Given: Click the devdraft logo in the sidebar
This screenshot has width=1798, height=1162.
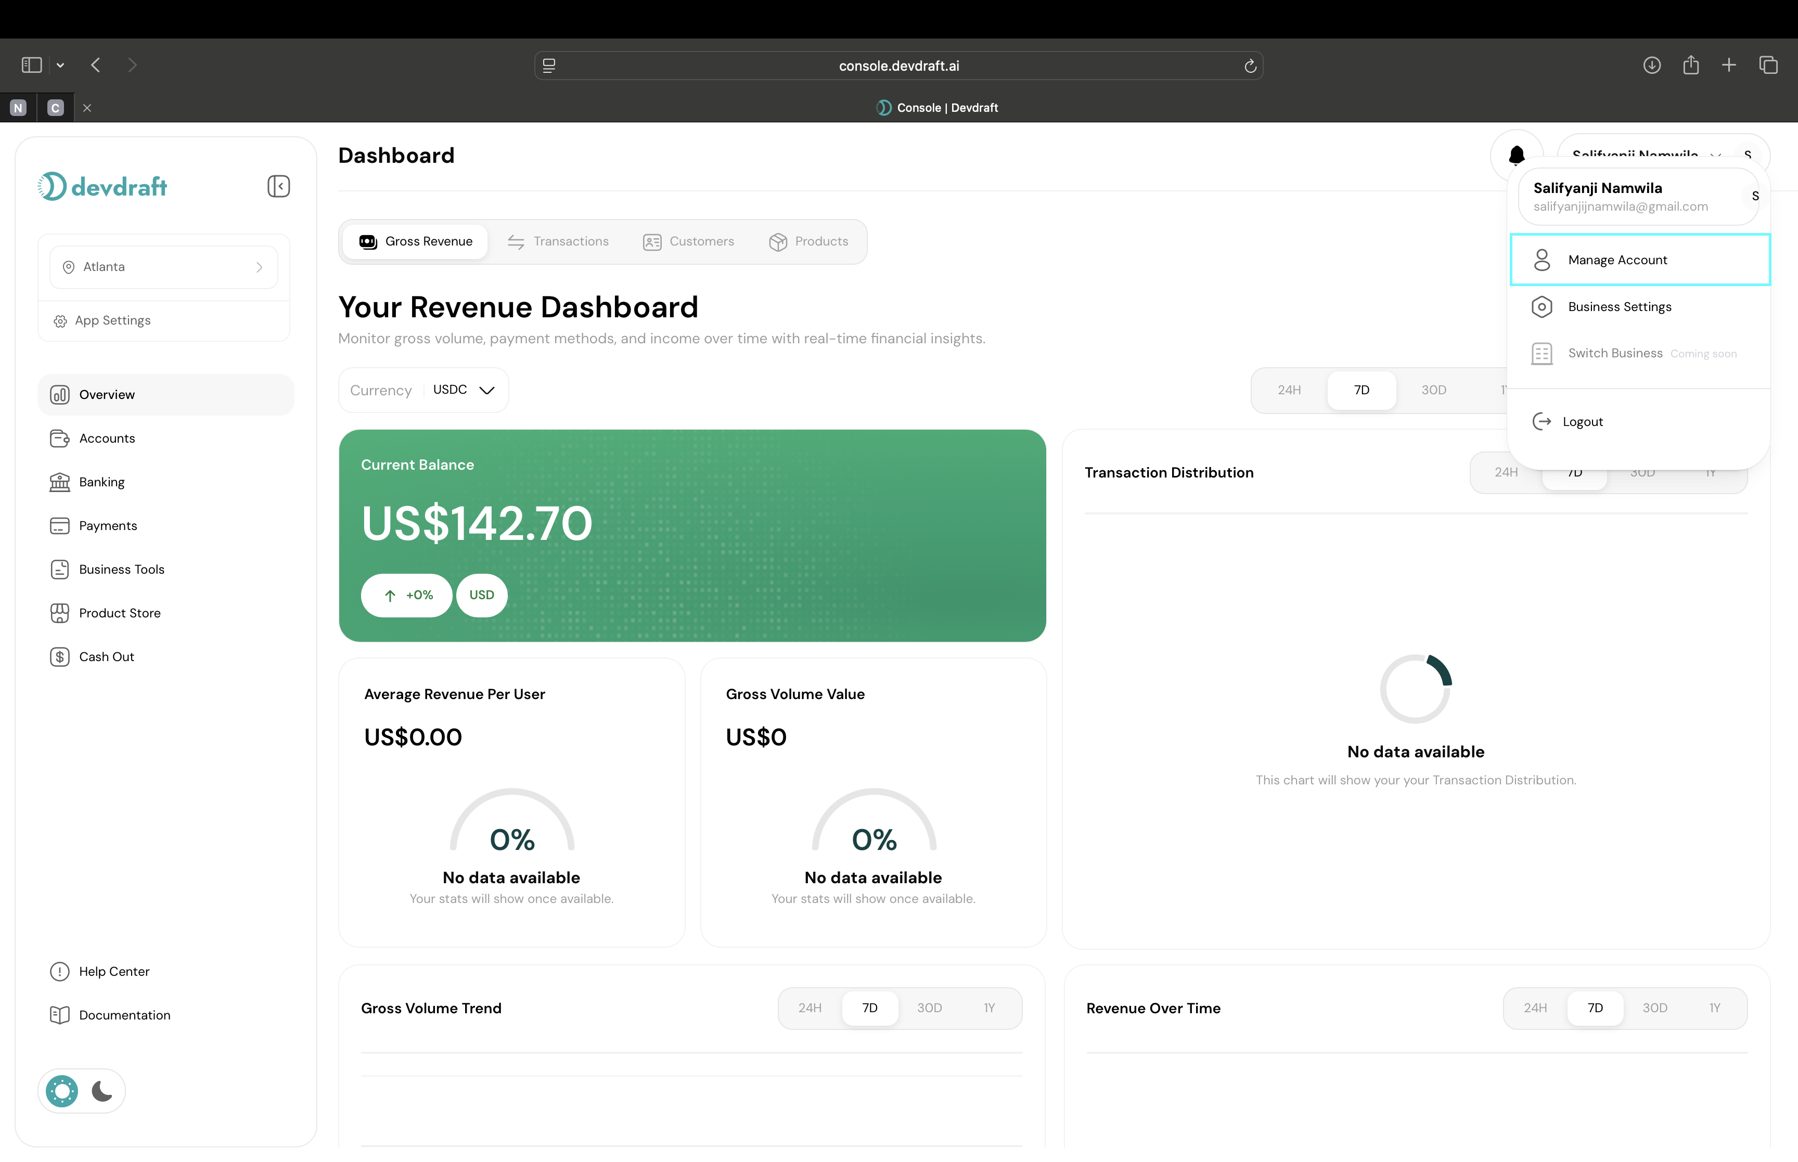Looking at the screenshot, I should 102,186.
